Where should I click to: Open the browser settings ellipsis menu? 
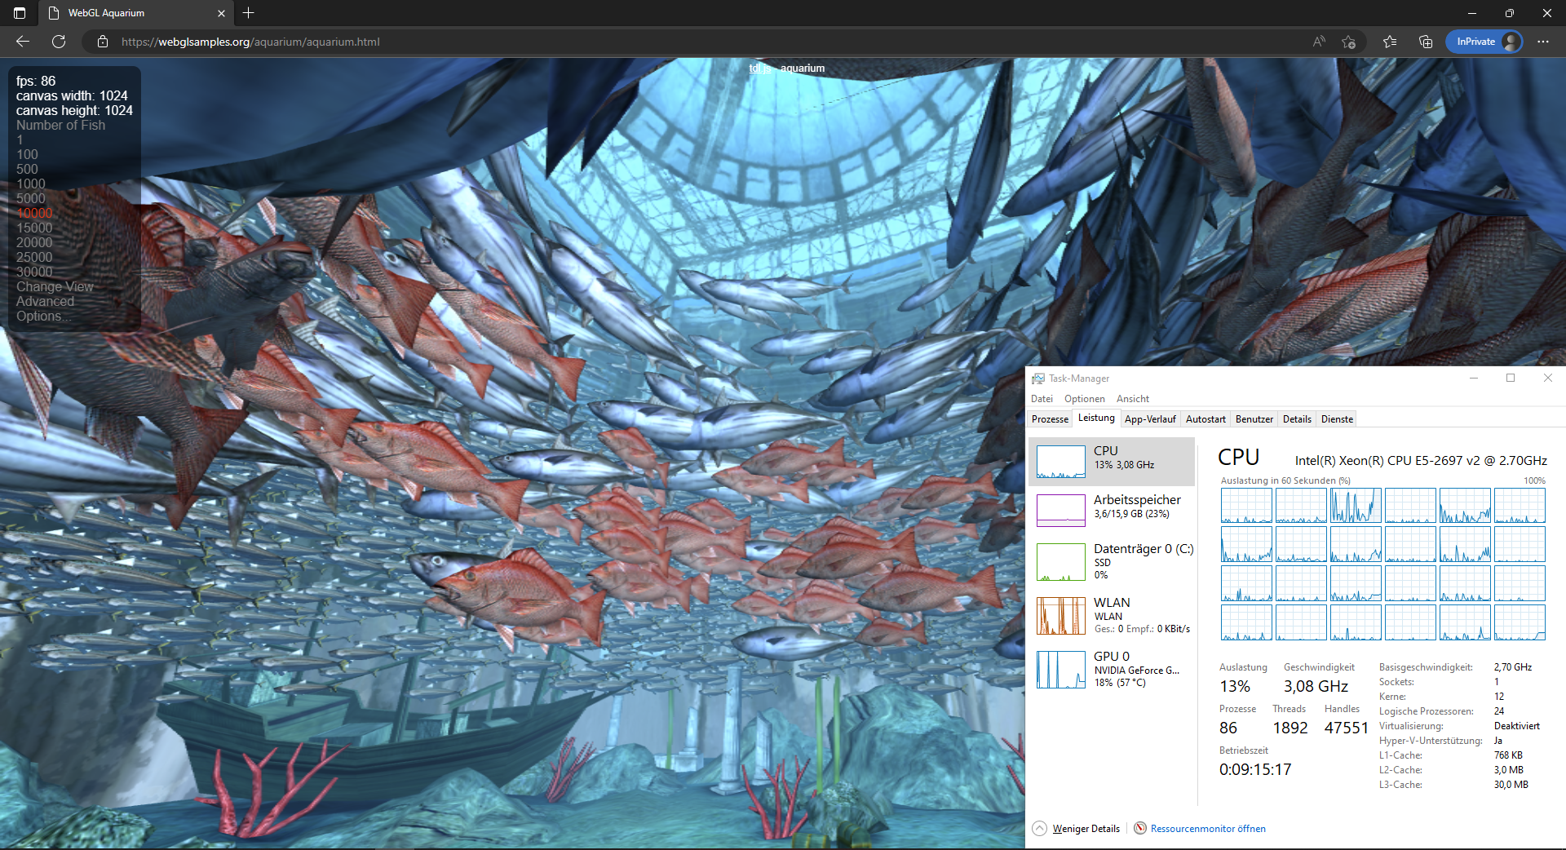pyautogui.click(x=1543, y=42)
